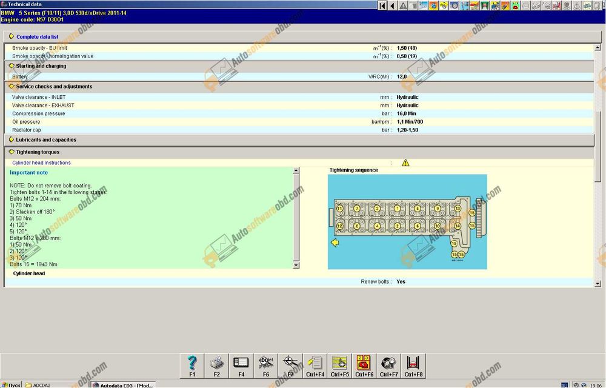This screenshot has width=606, height=388.
Task: Go back with the left arrow toolbar button
Action: pyautogui.click(x=392, y=6)
